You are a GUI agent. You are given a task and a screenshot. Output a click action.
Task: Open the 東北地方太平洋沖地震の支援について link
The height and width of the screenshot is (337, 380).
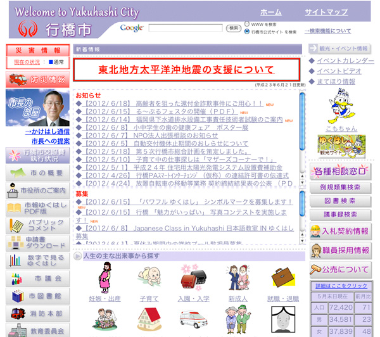click(186, 70)
